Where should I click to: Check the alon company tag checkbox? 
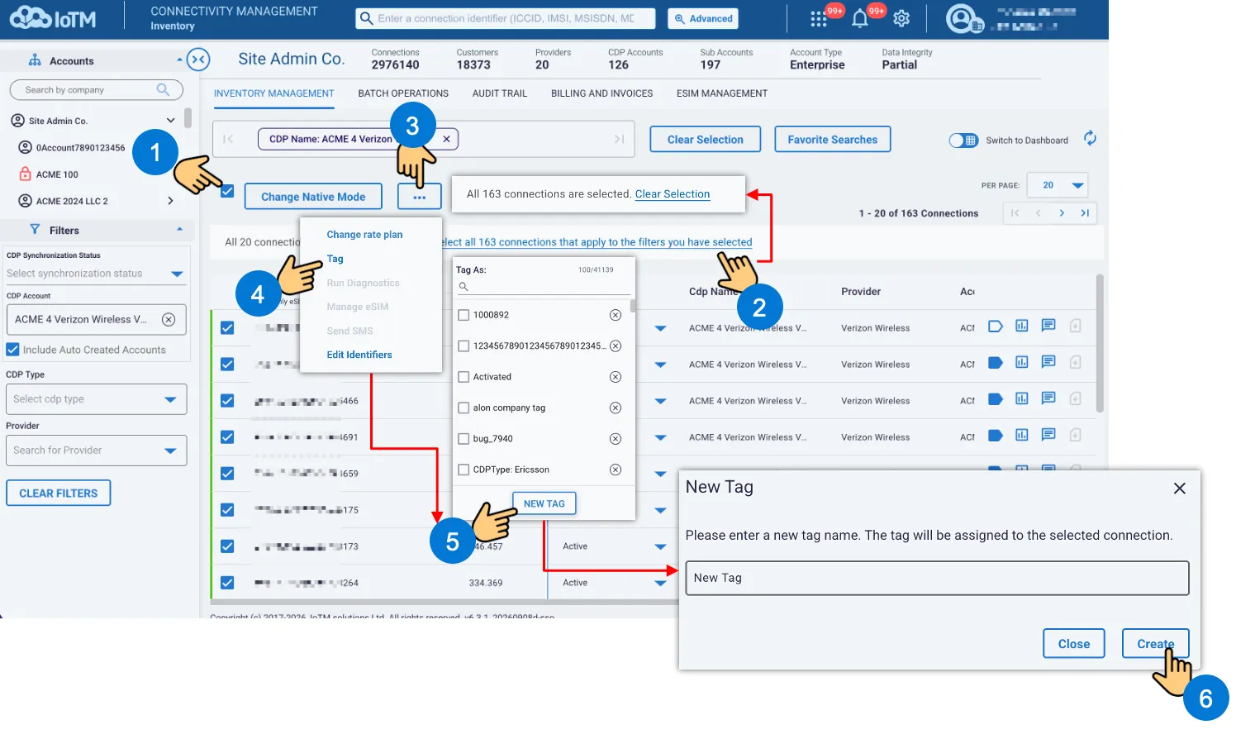coord(464,408)
